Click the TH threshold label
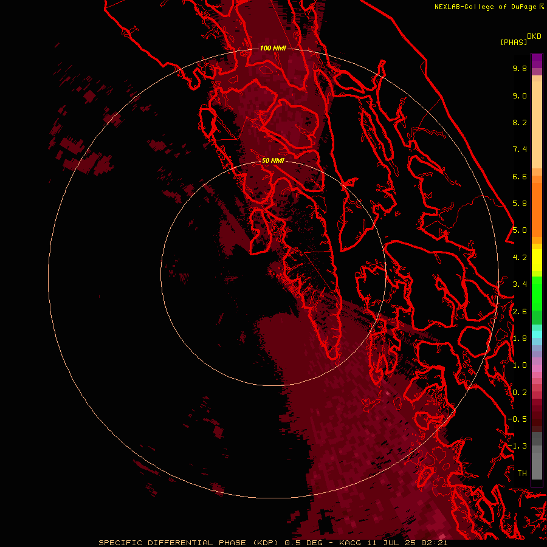Image resolution: width=547 pixels, height=547 pixels. tap(522, 473)
